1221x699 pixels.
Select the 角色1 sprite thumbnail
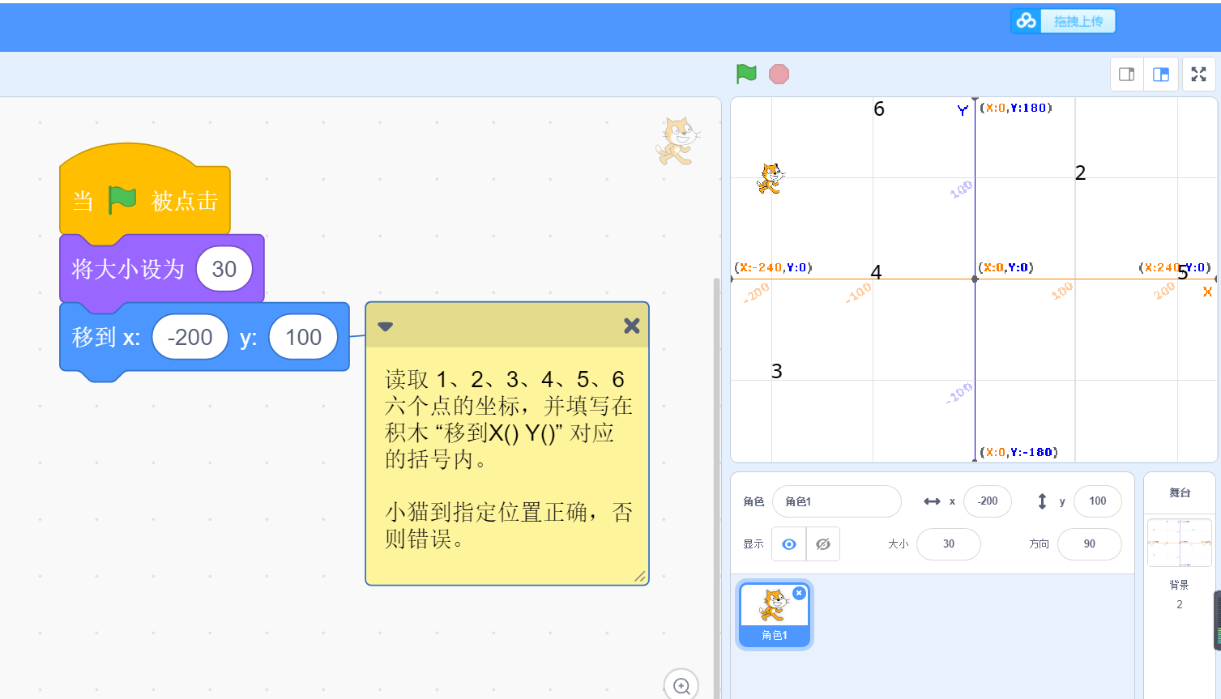coord(774,615)
